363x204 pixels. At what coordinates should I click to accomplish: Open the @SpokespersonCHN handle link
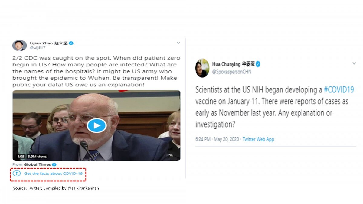tap(231, 72)
